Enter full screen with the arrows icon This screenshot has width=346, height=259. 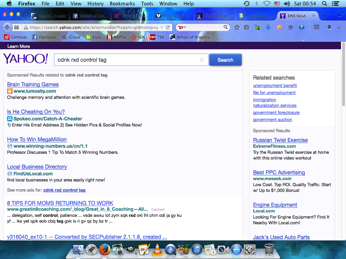[x=341, y=15]
